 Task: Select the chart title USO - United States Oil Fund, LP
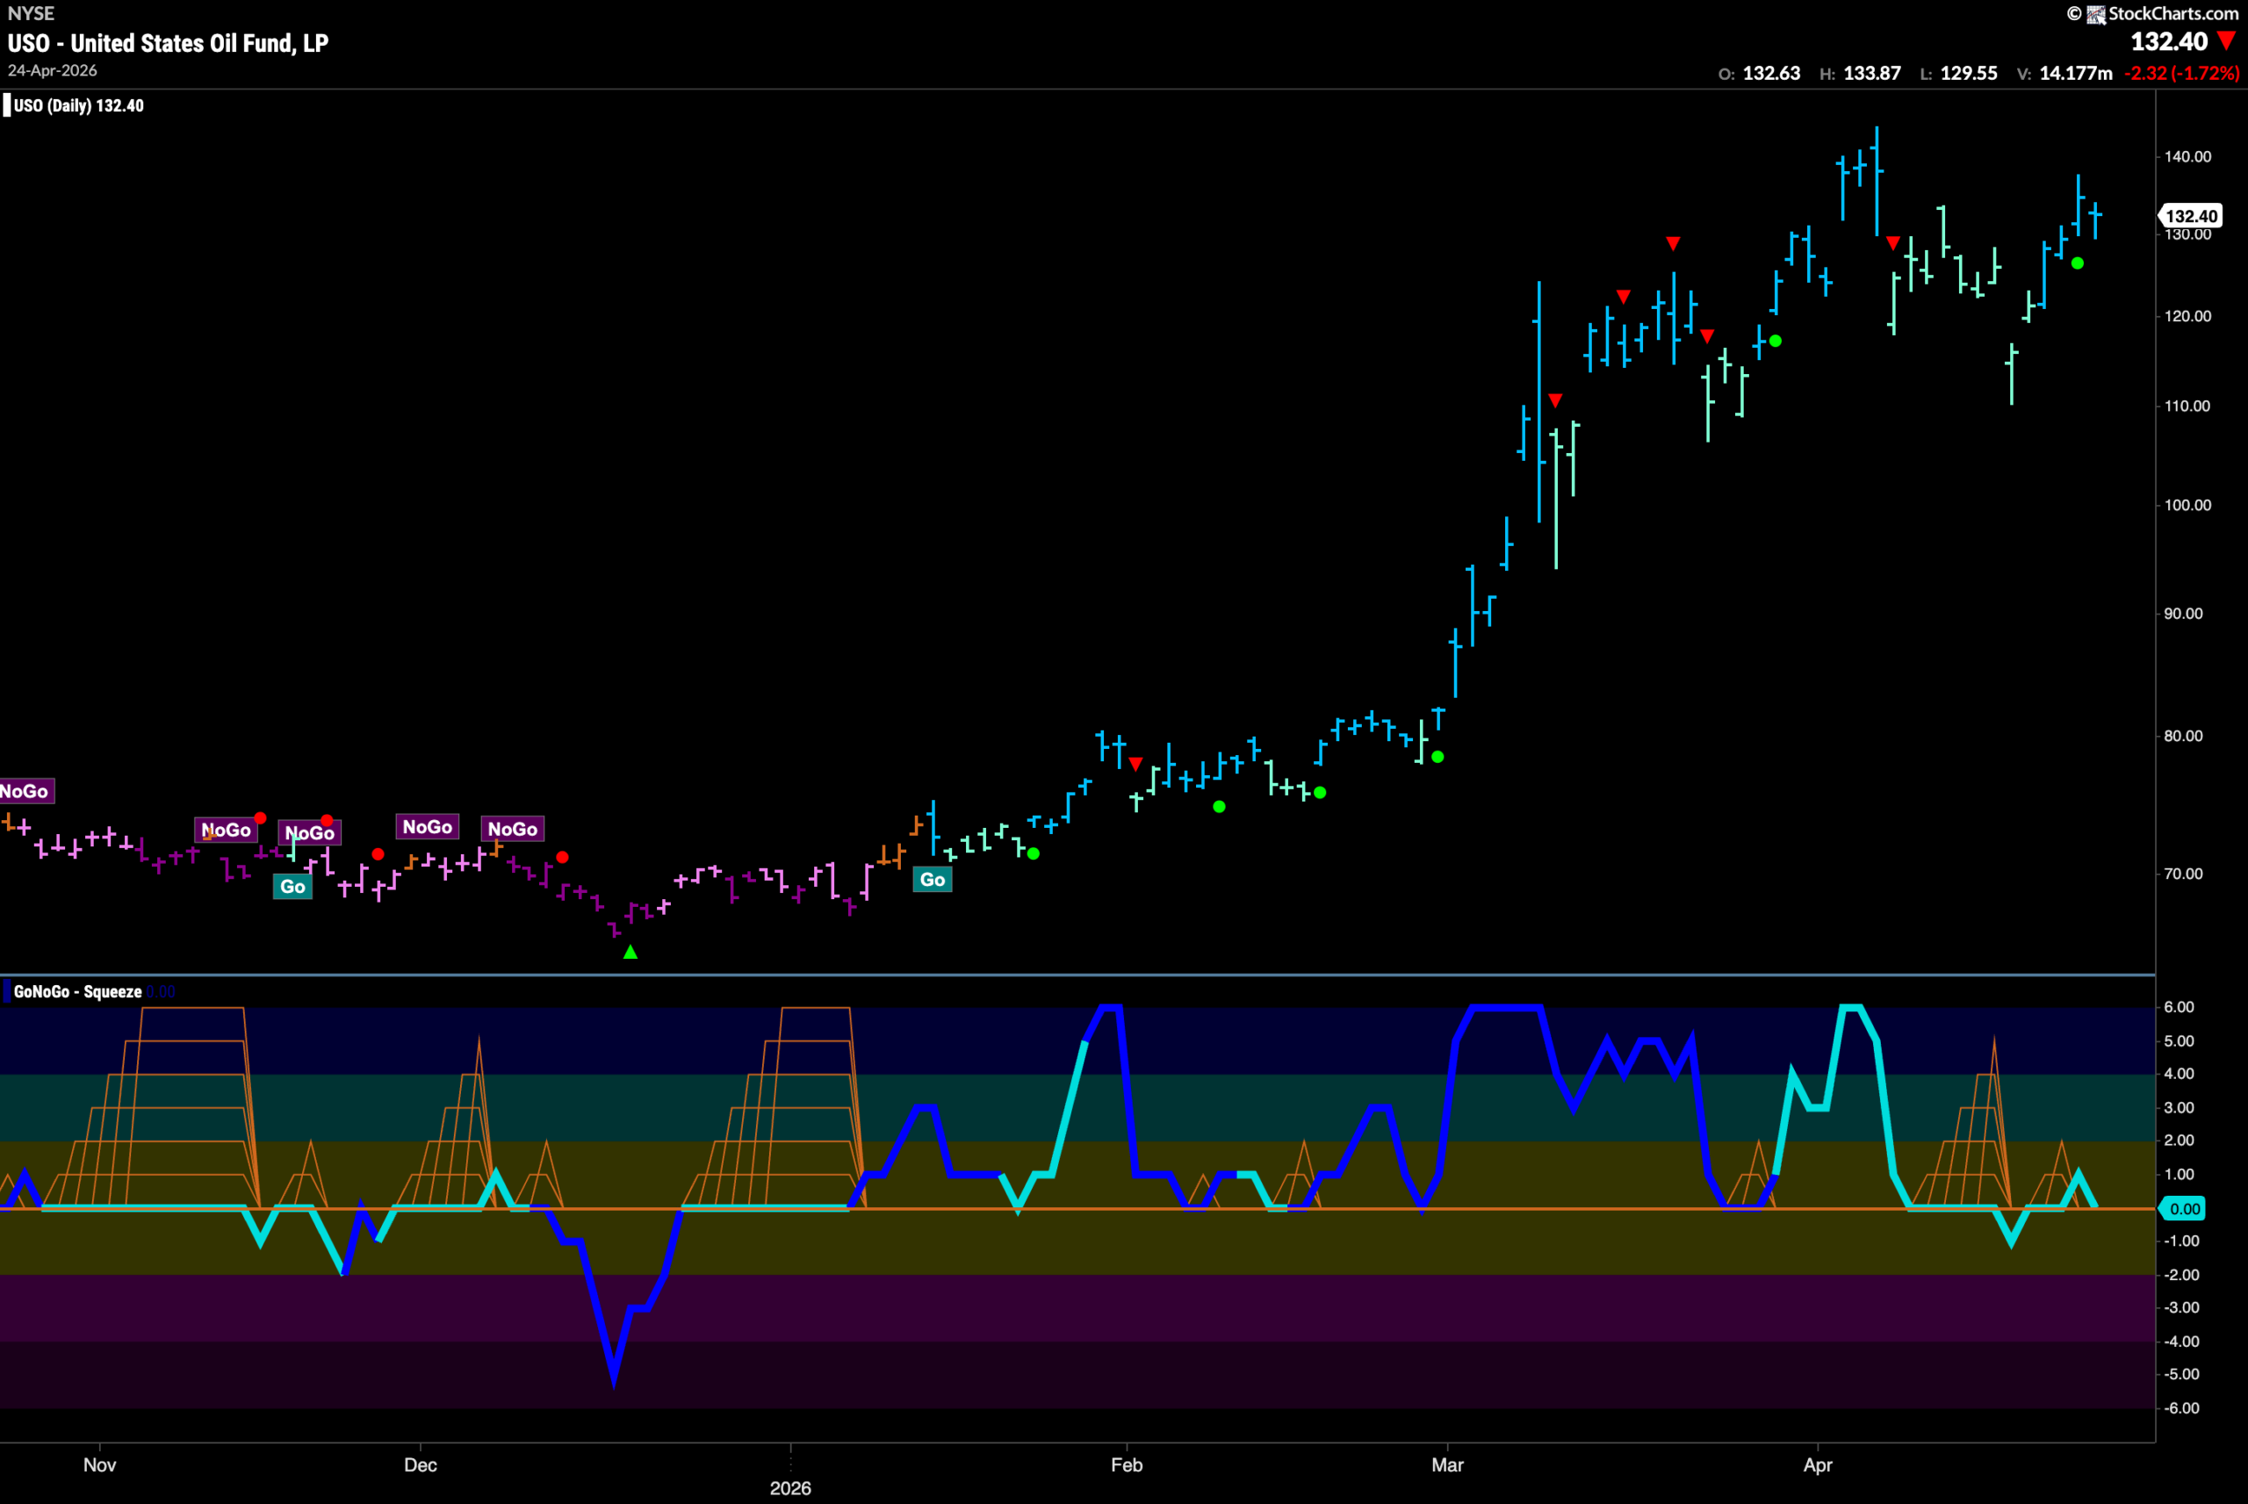[168, 43]
